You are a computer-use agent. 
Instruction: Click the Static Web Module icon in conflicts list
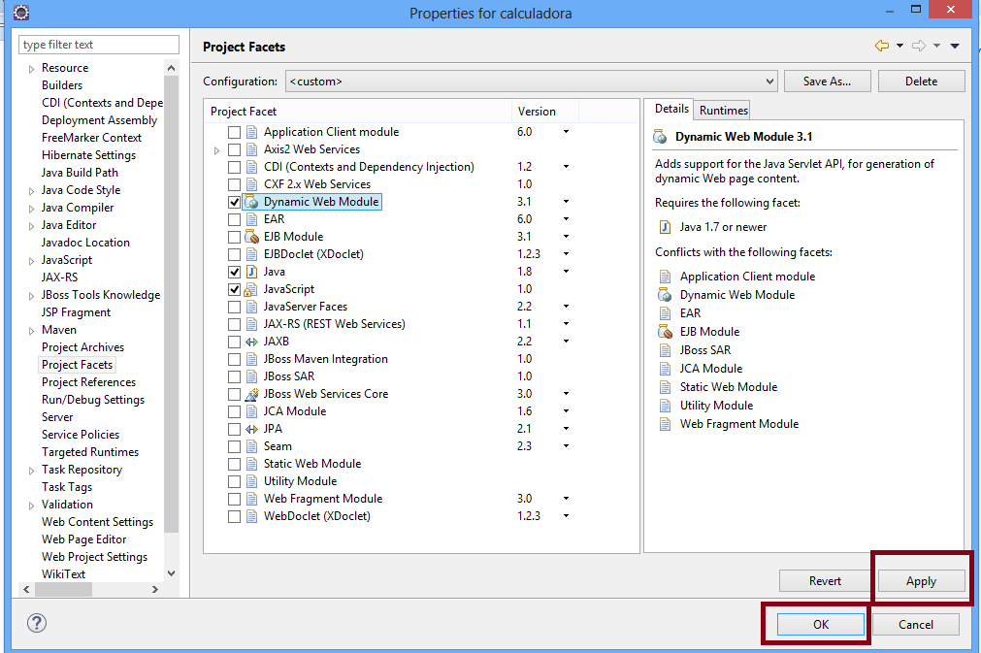[x=665, y=387]
